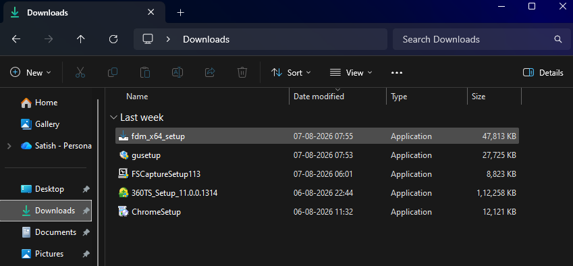Select the 360TS_Setup_11.0.0.1314 file name
Image resolution: width=573 pixels, height=266 pixels.
coord(174,193)
